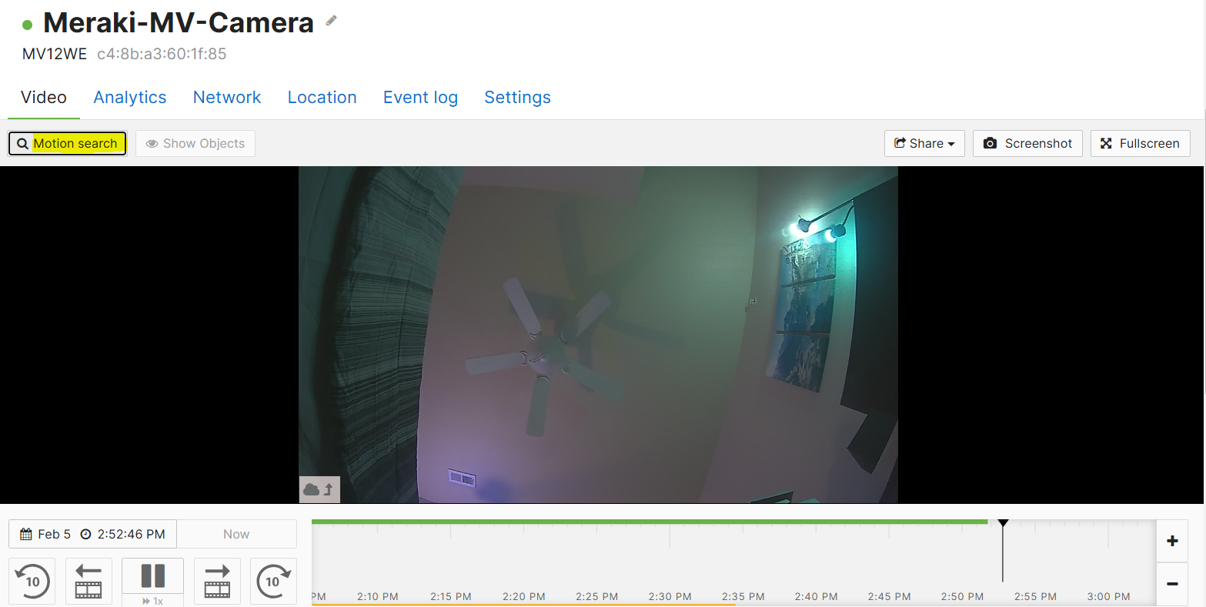Take a Screenshot of the video

pyautogui.click(x=1027, y=144)
